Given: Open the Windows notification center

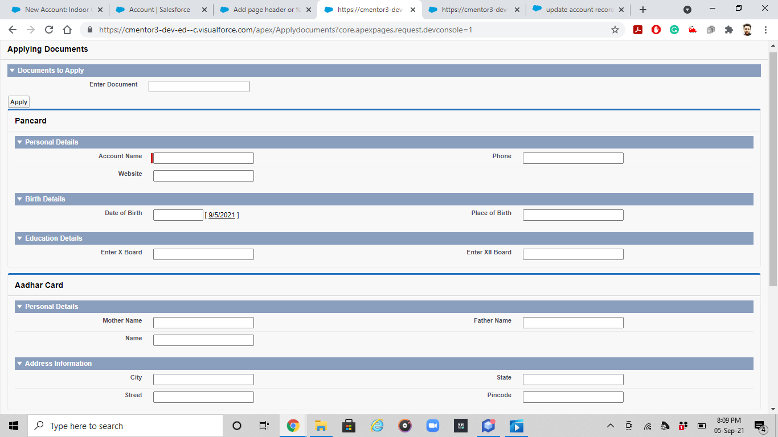Looking at the screenshot, I should point(760,426).
